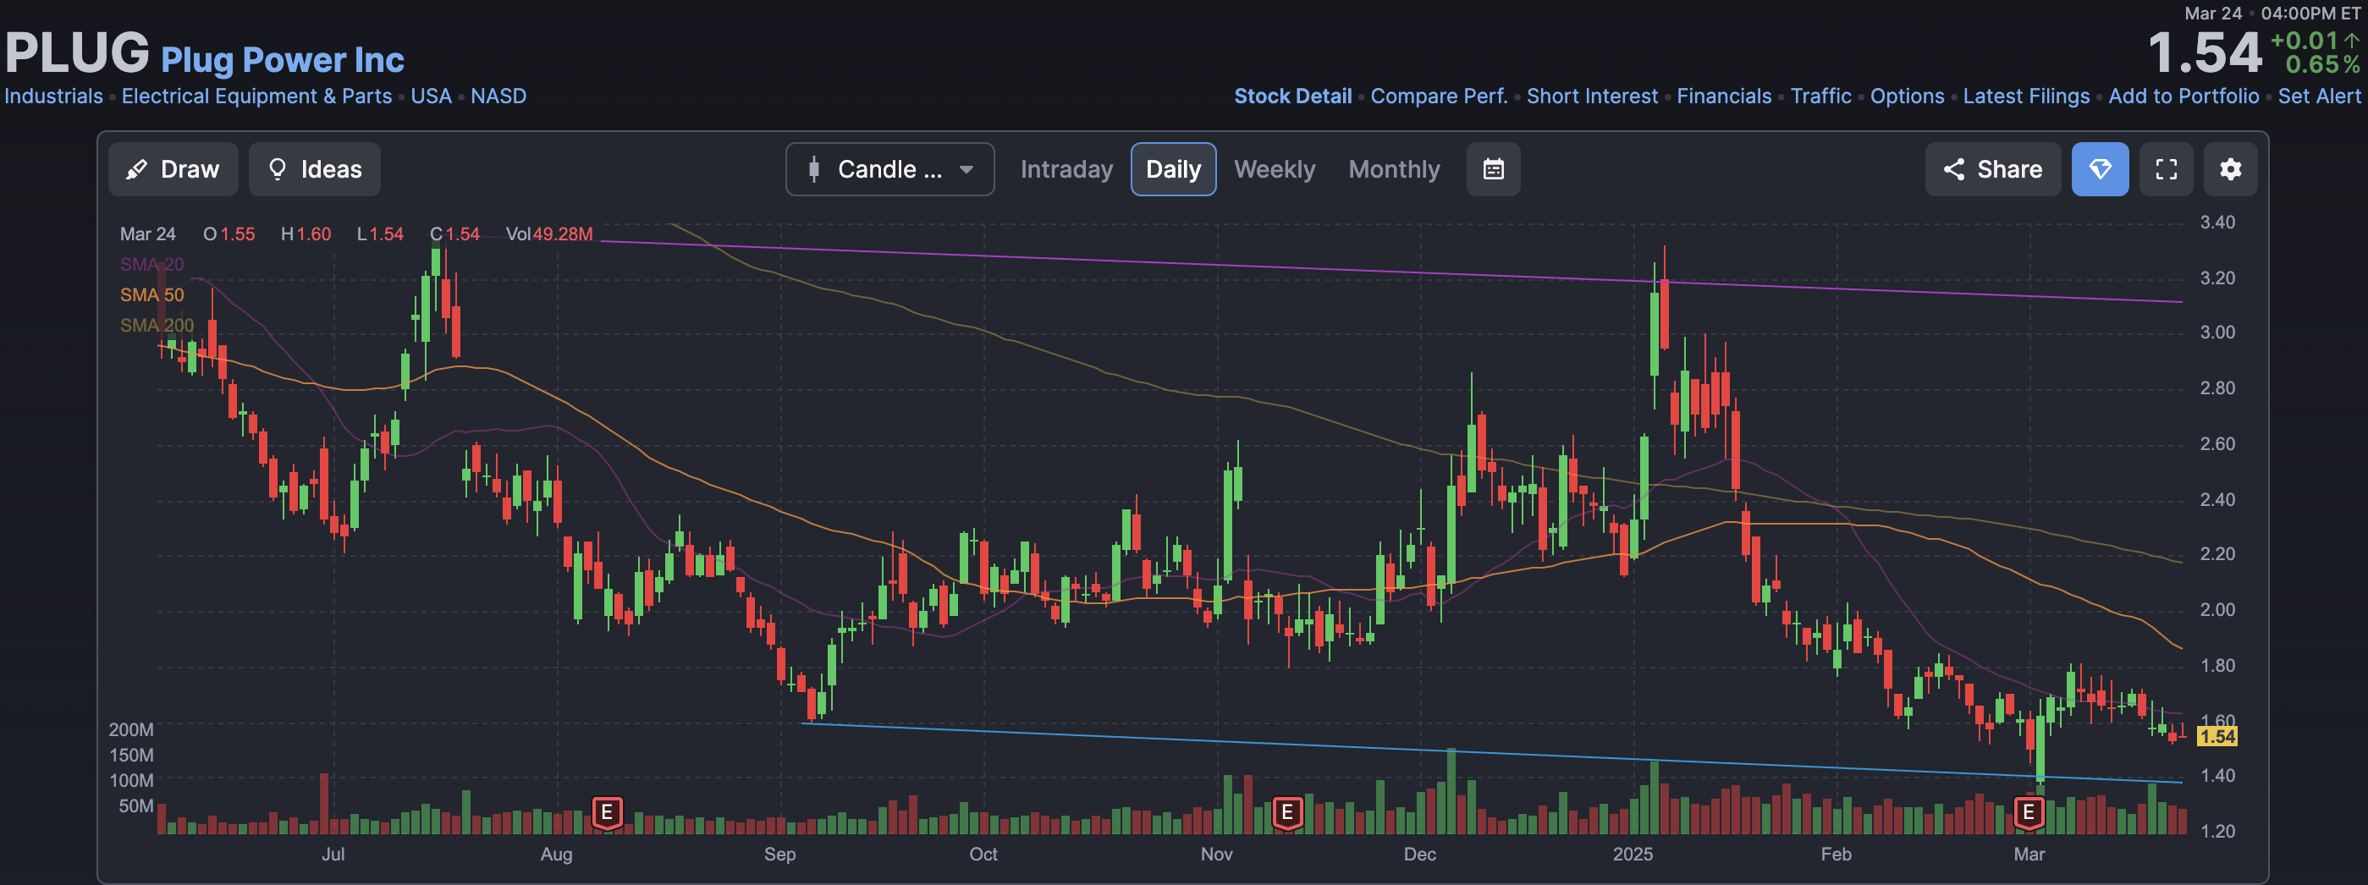Screen dimensions: 2368x885
Task: Click the candlestick icon in chart type selector
Action: coord(813,169)
